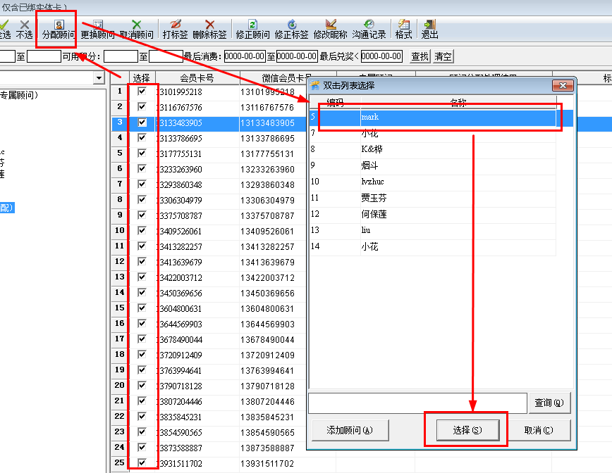Select advisor 烟斗 in the list
This screenshot has height=473, width=612.
(x=369, y=165)
